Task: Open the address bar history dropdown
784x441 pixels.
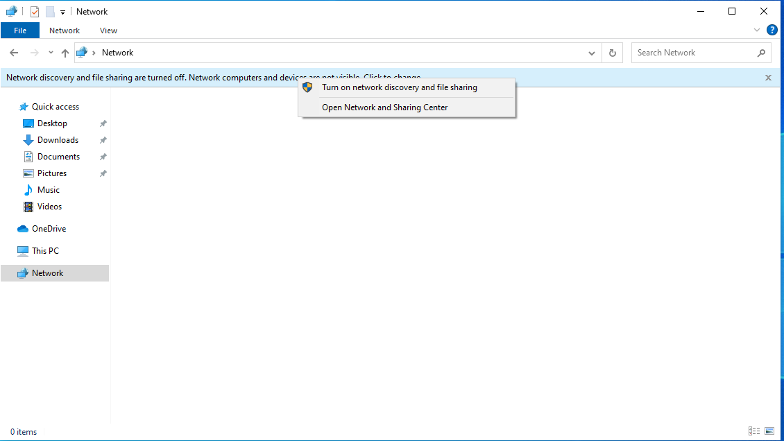Action: (591, 52)
